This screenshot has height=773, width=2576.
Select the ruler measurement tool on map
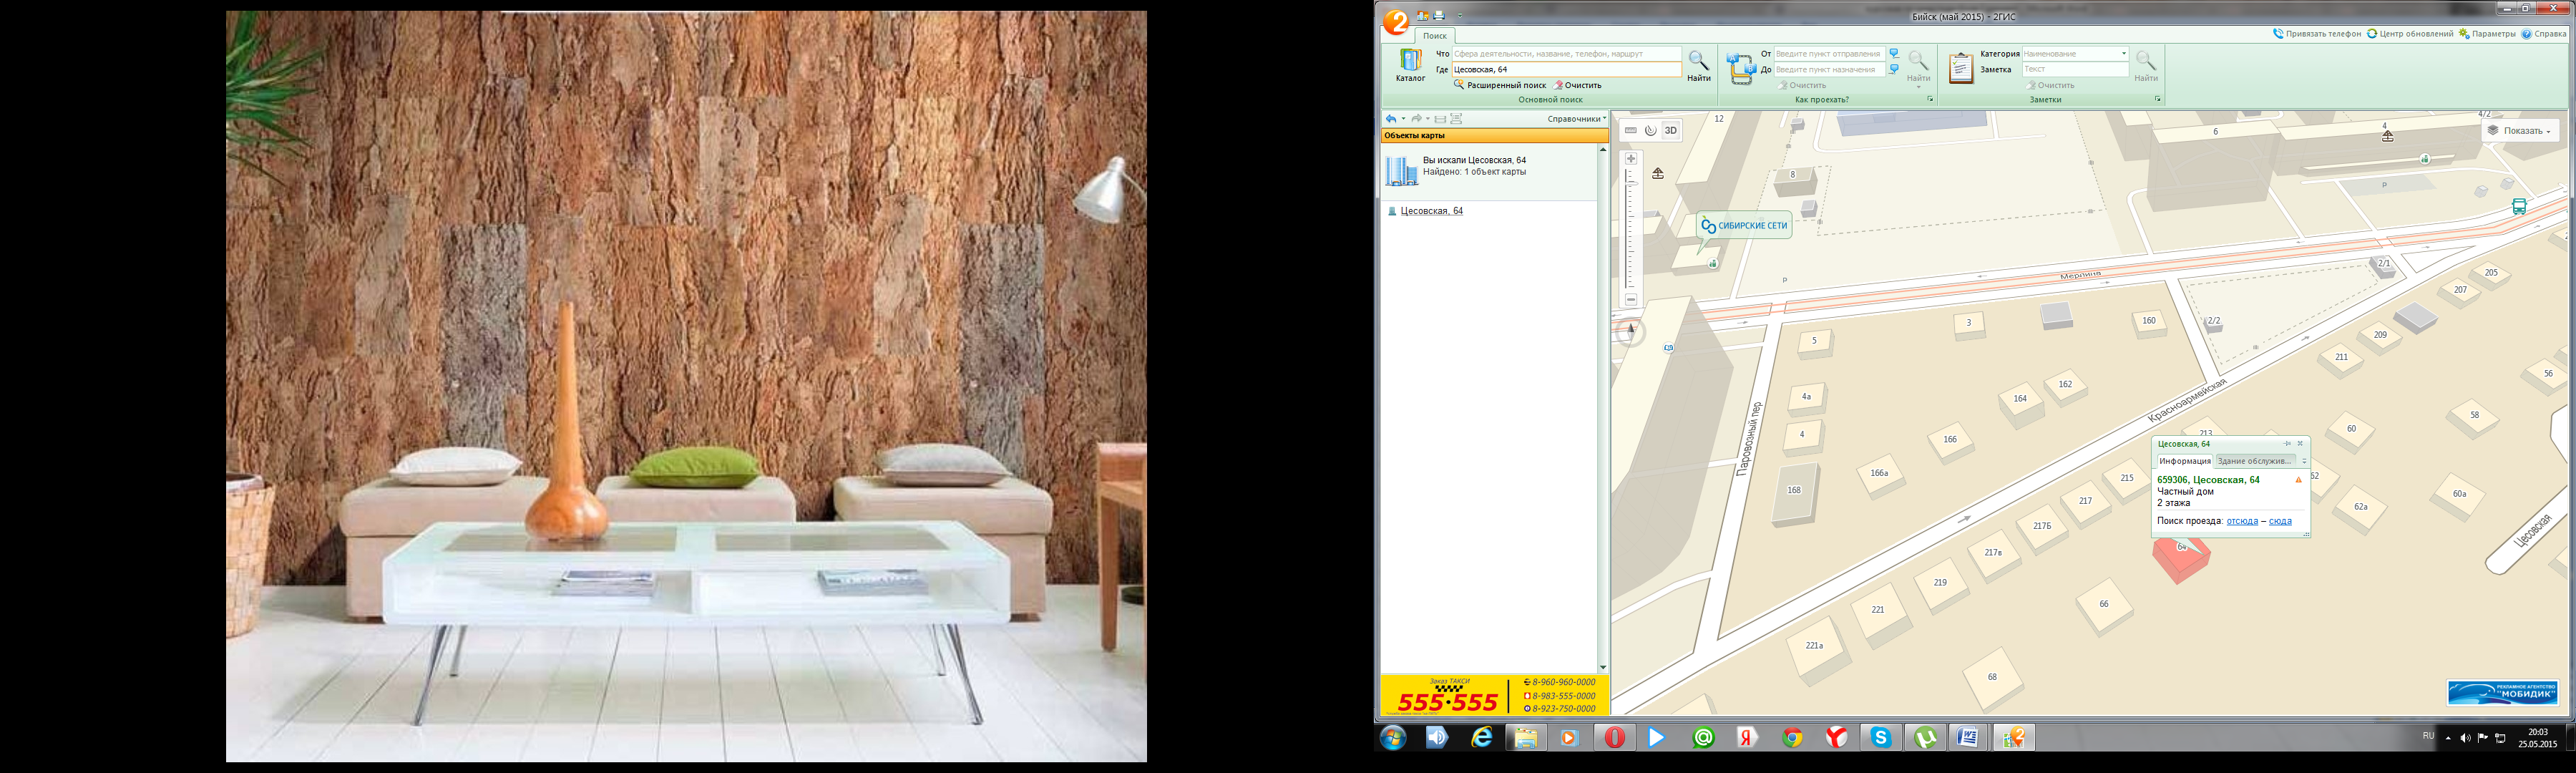[x=1631, y=131]
